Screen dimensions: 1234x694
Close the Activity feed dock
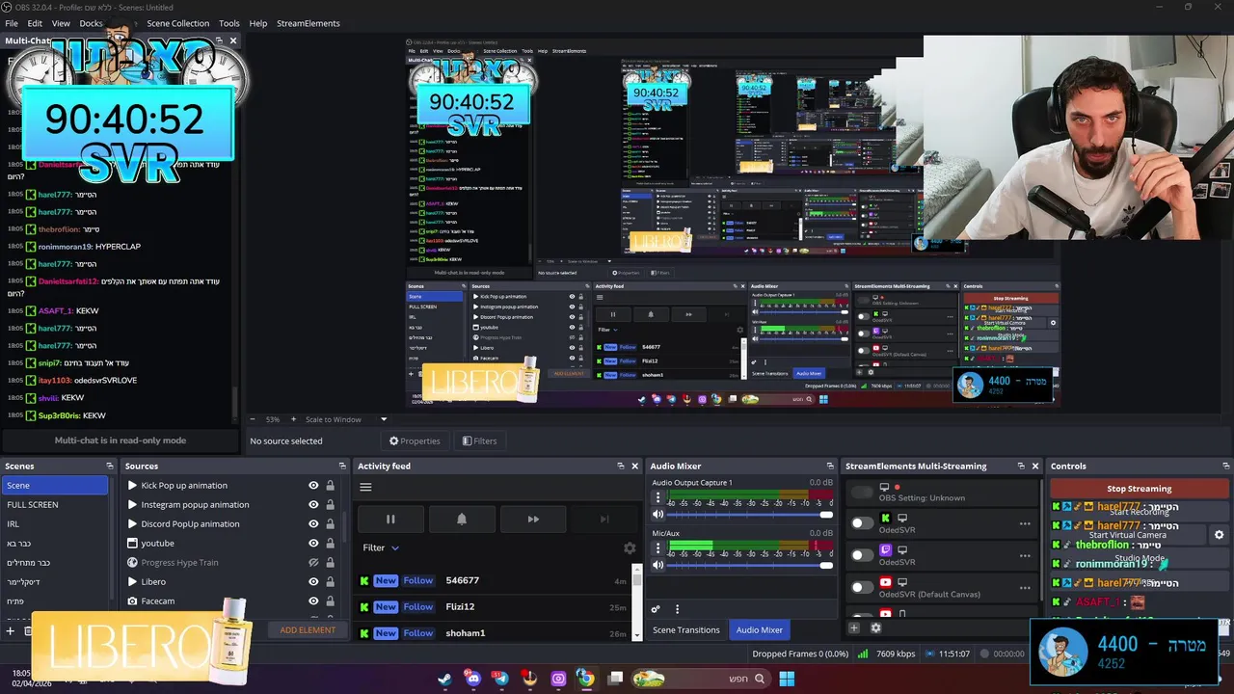634,466
